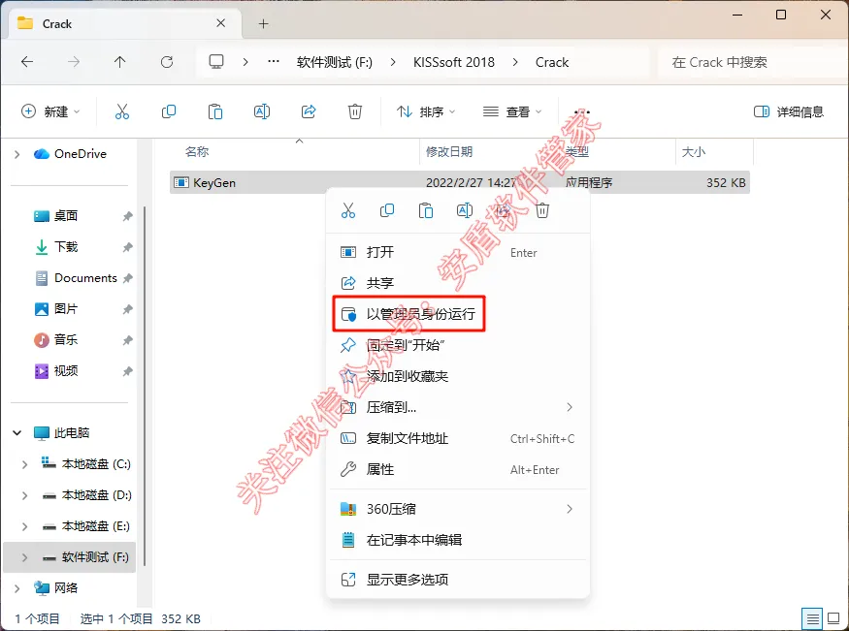Toggle the 详细信息 details pane

pos(788,111)
